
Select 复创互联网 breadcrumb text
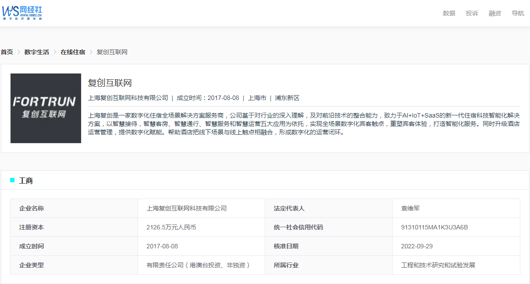[112, 52]
